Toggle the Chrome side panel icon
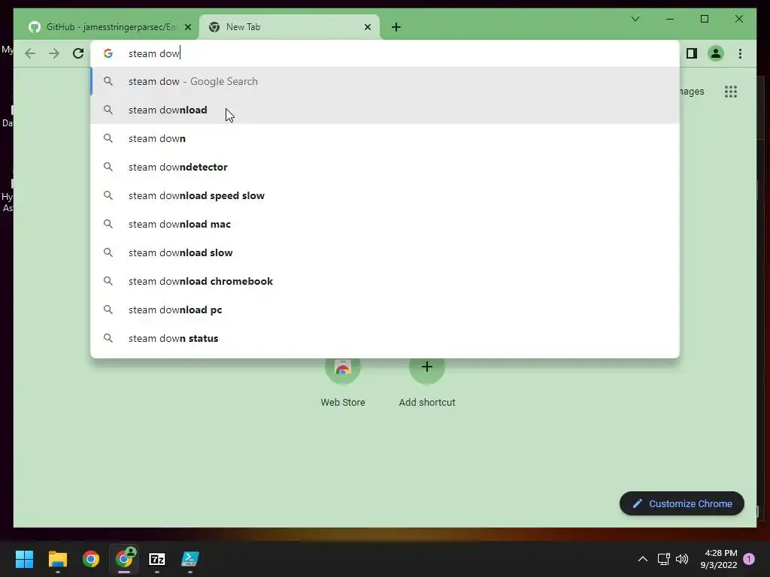The image size is (770, 577). tap(692, 53)
